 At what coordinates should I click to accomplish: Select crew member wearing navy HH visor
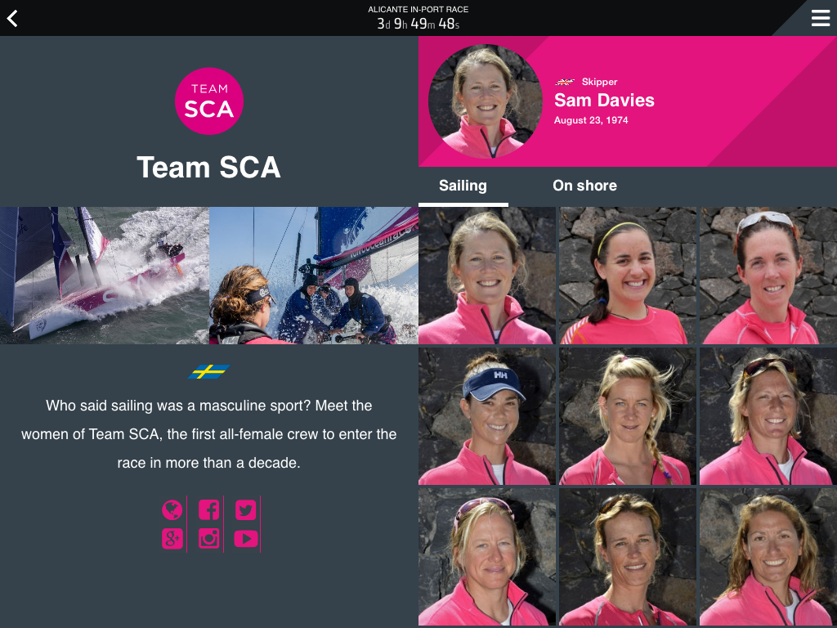(487, 416)
